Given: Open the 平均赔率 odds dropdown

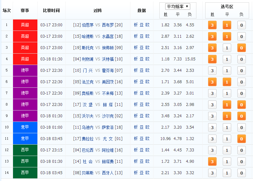Looking at the screenshot, I should 178,6.
